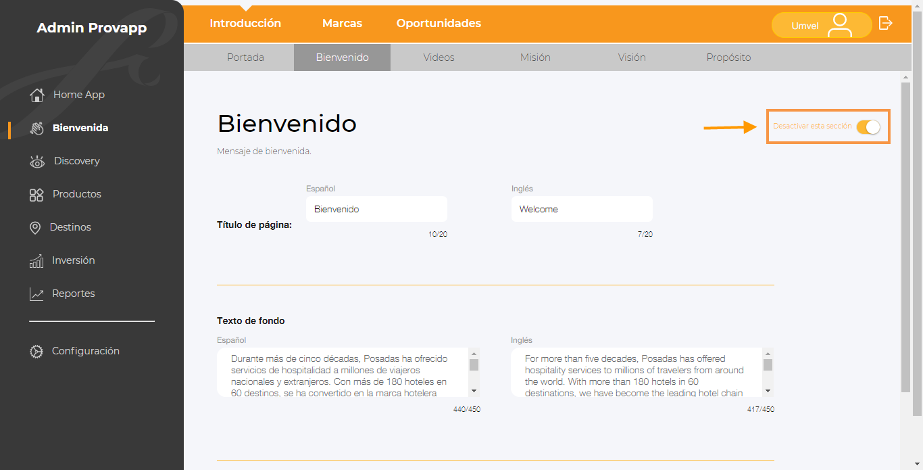This screenshot has height=470, width=923.
Task: Open Reportes sidebar label
Action: tap(74, 293)
